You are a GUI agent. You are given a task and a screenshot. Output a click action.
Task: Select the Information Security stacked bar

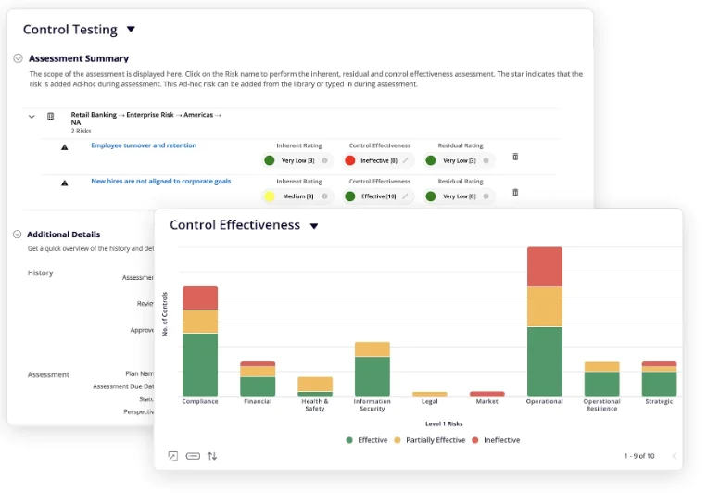372,369
